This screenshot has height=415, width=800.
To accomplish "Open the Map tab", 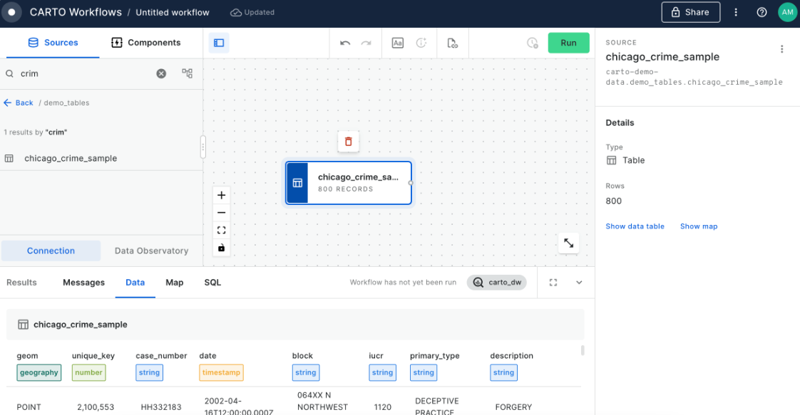I will [x=175, y=282].
